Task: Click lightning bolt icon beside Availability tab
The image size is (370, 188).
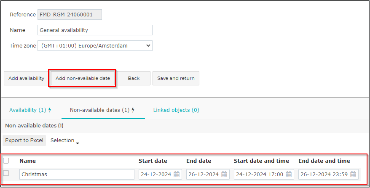Action: (x=50, y=110)
